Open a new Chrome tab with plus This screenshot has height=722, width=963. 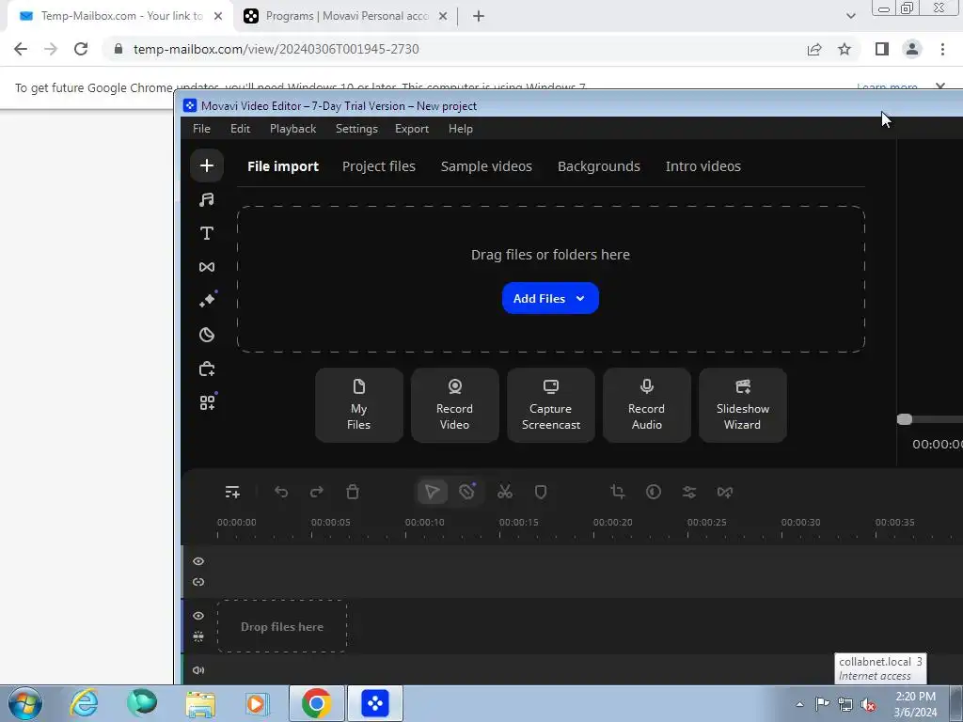(479, 16)
